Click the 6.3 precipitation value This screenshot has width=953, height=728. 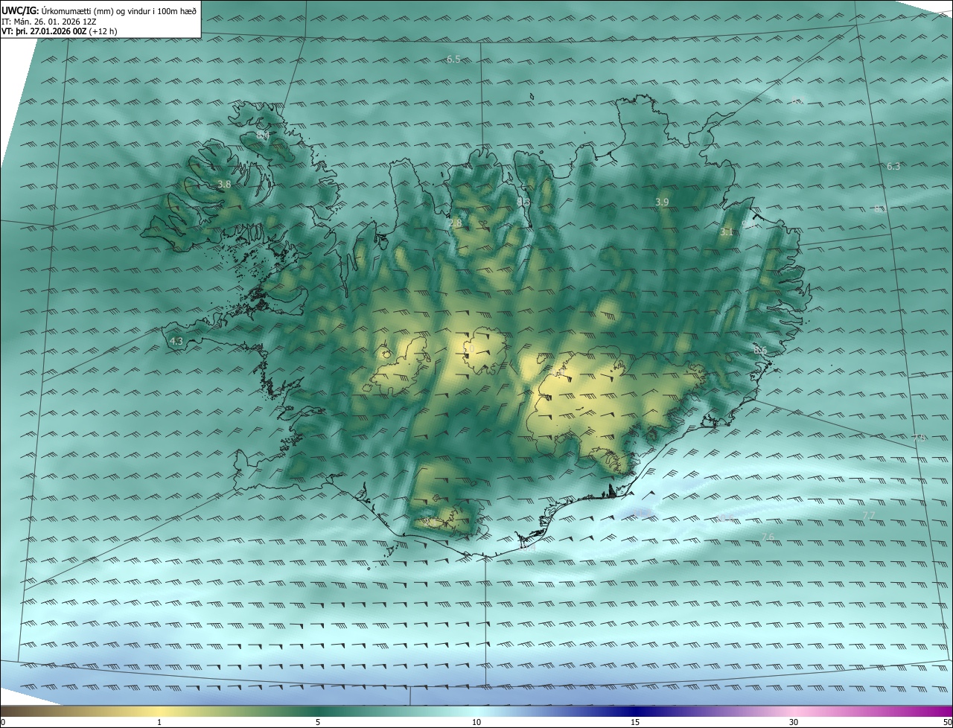[893, 167]
